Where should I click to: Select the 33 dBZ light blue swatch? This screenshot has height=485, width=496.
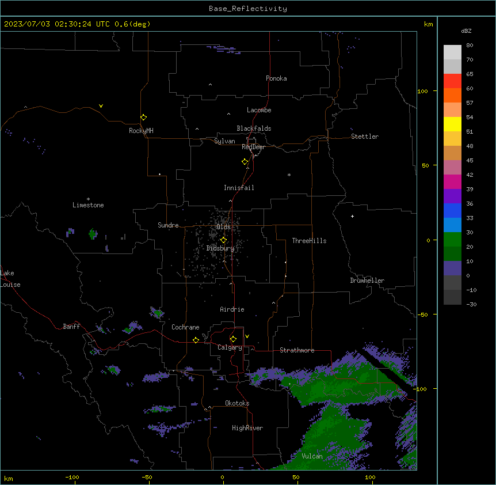click(452, 225)
